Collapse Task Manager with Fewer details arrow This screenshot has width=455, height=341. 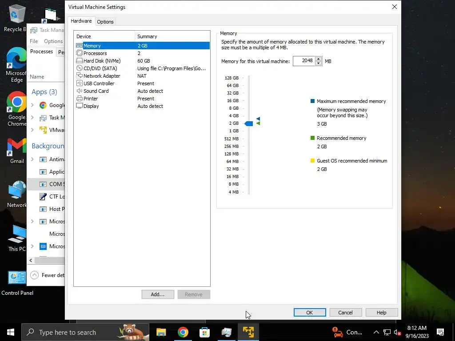[34, 275]
